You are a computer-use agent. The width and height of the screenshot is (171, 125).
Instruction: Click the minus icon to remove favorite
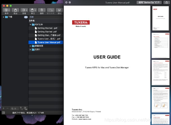pos(7,108)
